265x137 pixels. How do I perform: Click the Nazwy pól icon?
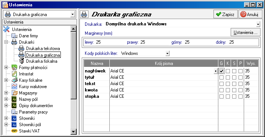pyautogui.click(x=14, y=99)
